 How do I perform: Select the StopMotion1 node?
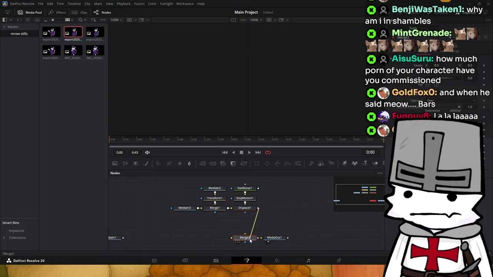[245, 198]
